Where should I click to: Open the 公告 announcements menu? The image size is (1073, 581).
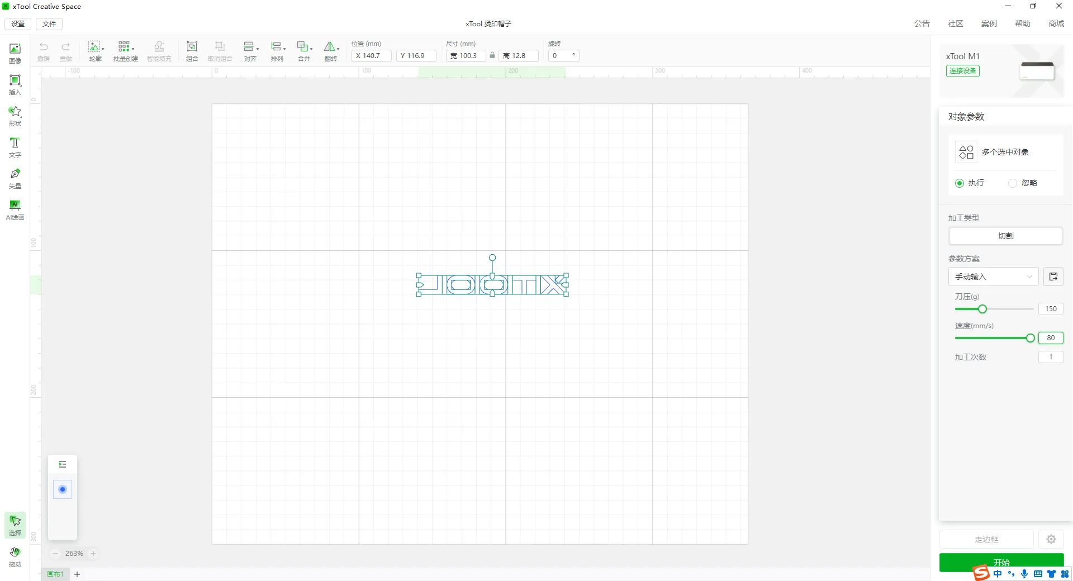[922, 23]
